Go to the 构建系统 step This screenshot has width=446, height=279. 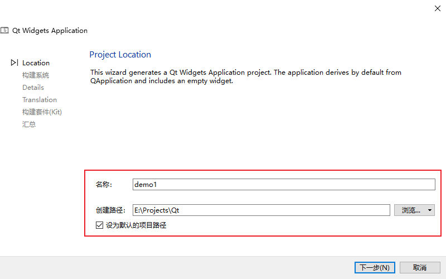tap(36, 75)
